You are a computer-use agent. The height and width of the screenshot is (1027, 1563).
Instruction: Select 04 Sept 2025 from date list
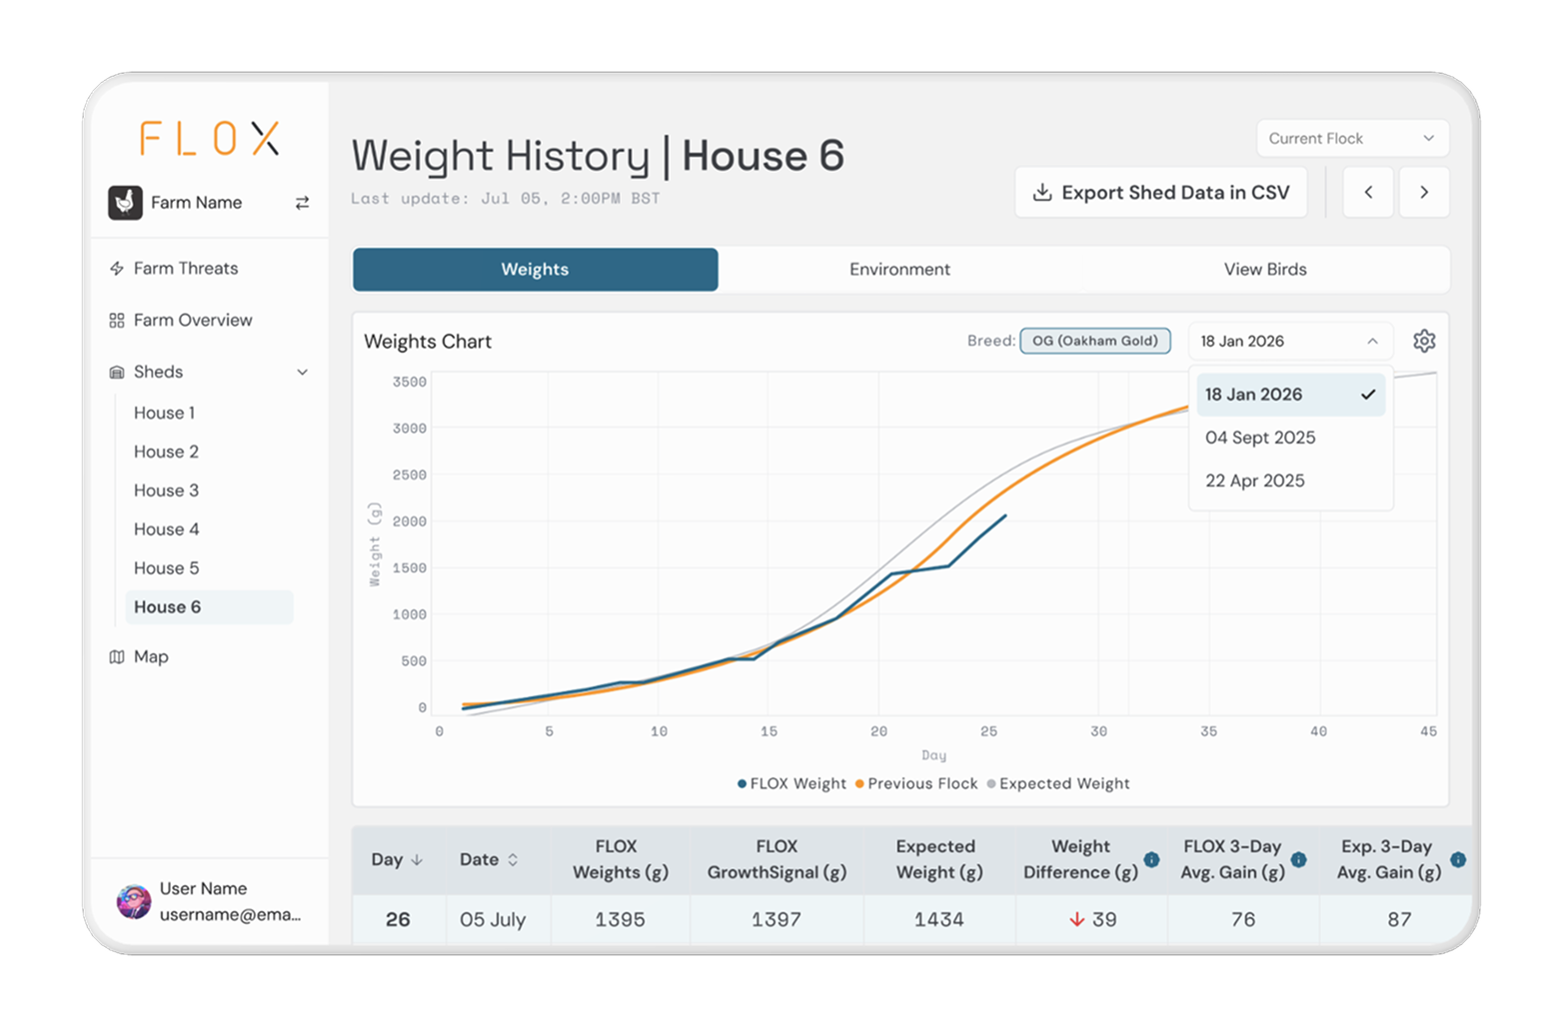pos(1290,437)
